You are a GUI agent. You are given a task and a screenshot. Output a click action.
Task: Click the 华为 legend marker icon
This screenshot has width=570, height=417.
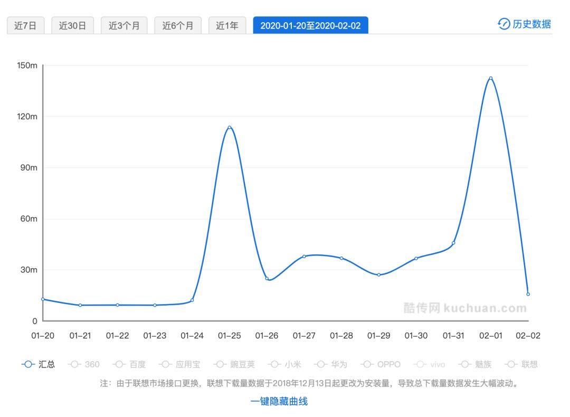point(320,364)
